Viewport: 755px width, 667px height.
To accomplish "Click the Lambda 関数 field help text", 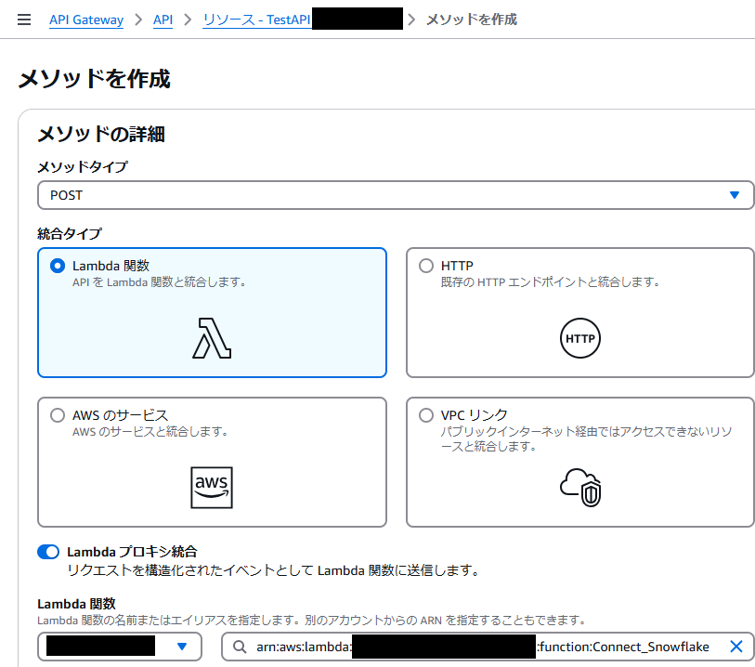I will click(x=311, y=621).
